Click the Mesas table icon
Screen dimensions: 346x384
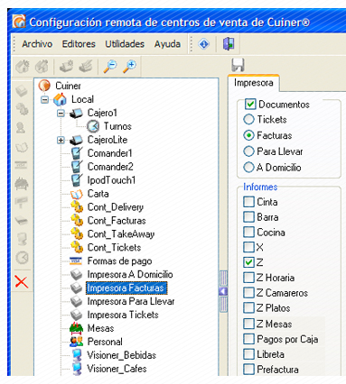point(77,328)
